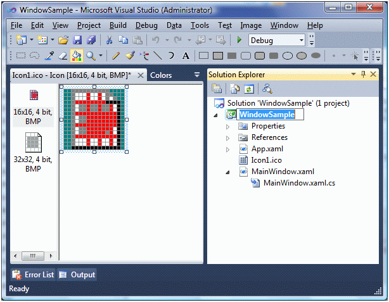Open the File menu
This screenshot has height=302, width=389.
(x=16, y=25)
